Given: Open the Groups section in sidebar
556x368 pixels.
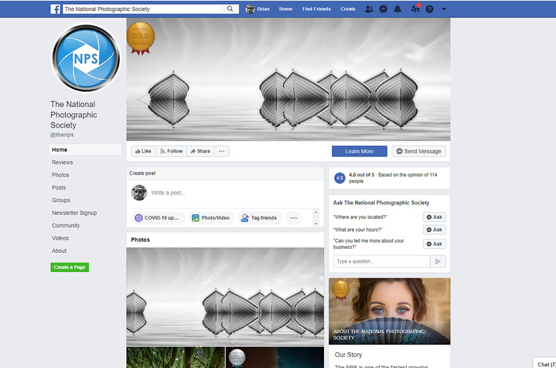Looking at the screenshot, I should tap(61, 200).
